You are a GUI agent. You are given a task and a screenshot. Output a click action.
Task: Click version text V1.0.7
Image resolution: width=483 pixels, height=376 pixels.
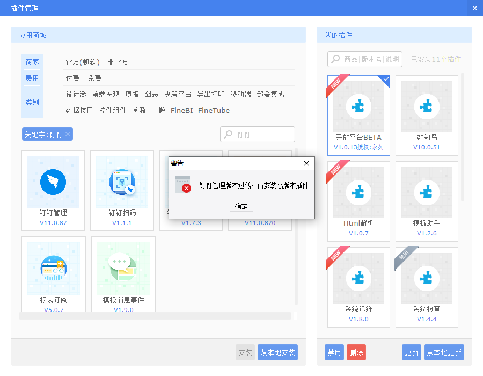click(358, 233)
